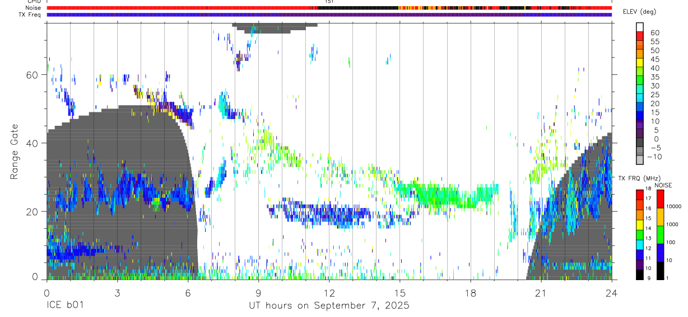The image size is (688, 317).
Task: Click the 'UT hours on September 7, 2025' axis title
Action: click(x=329, y=306)
